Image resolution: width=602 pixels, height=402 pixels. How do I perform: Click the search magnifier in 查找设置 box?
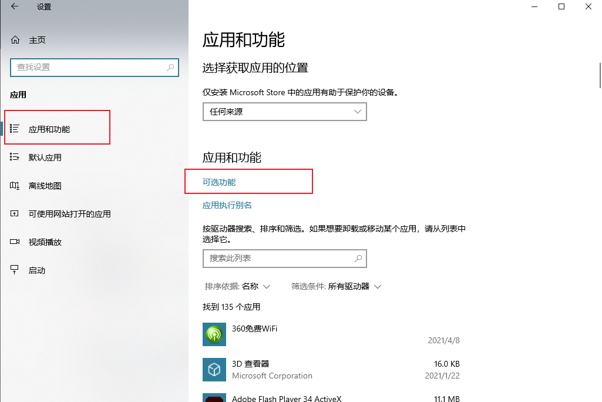(170, 67)
